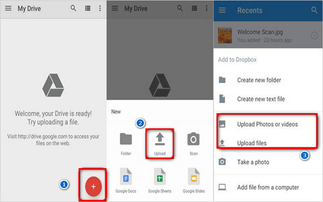Tap the search icon in left My Drive

[73, 8]
